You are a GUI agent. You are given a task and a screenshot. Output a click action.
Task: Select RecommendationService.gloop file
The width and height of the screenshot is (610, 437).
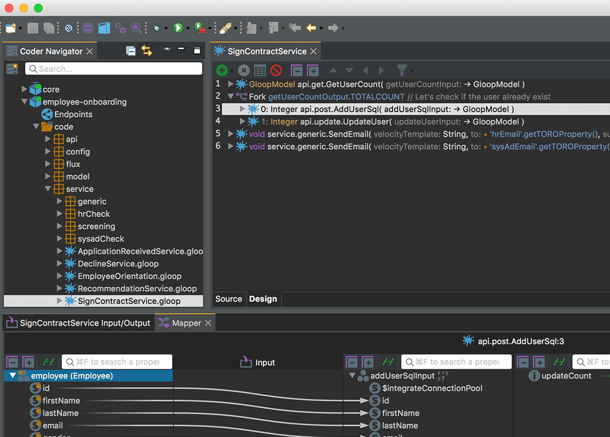click(x=137, y=288)
